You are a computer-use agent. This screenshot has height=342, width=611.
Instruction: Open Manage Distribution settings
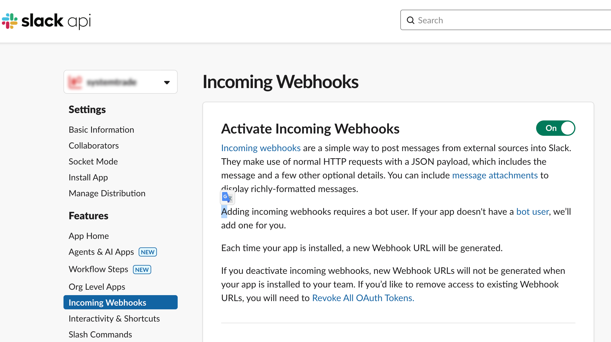tap(107, 193)
